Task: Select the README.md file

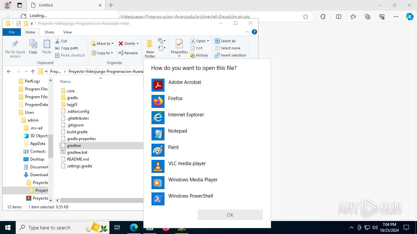Action: pos(78,159)
